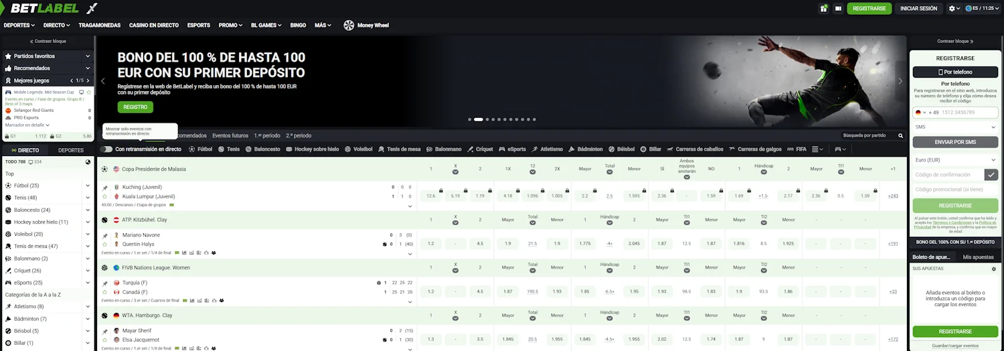Open the BINGO menu item

[298, 25]
